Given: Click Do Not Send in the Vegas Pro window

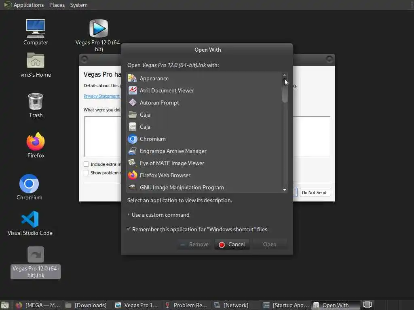Looking at the screenshot, I should (315, 193).
